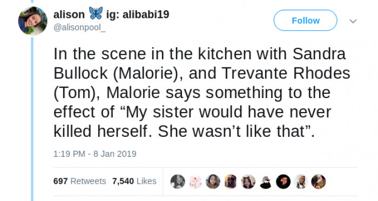Screen dimensions: 378x201
Task: Click the blue thread line below avatar
Action: 32,119
